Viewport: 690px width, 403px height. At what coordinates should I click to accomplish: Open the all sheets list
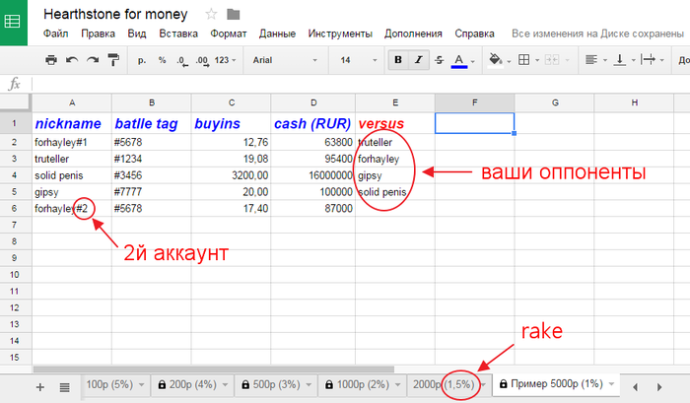tap(65, 387)
